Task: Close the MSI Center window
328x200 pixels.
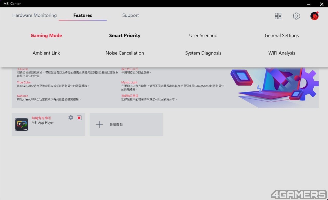Action: [322, 4]
